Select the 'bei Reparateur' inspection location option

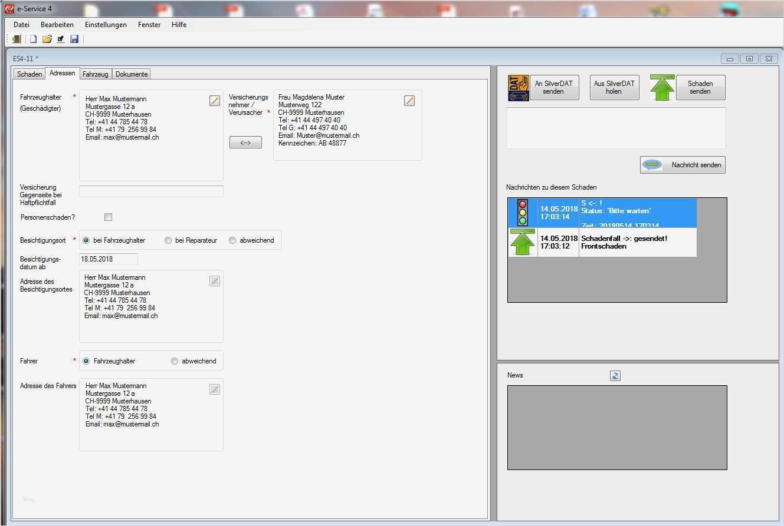point(168,240)
